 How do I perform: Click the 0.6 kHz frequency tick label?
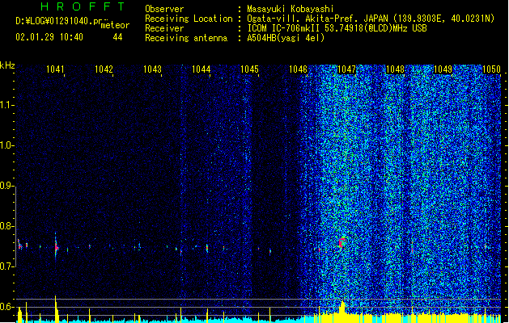click(x=7, y=307)
